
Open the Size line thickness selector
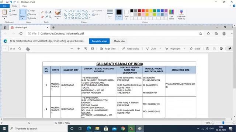(x=110, y=14)
